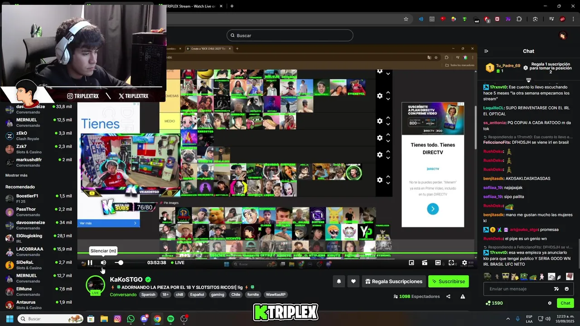Open Chrome extensions puzzle icon
Viewport: 580px width, 326px height.
519,19
